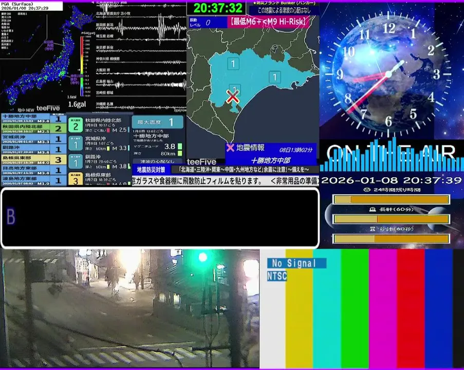This screenshot has width=464, height=370.
Task: Click the red epicenter cross on the Tokachi map
Action: [233, 97]
